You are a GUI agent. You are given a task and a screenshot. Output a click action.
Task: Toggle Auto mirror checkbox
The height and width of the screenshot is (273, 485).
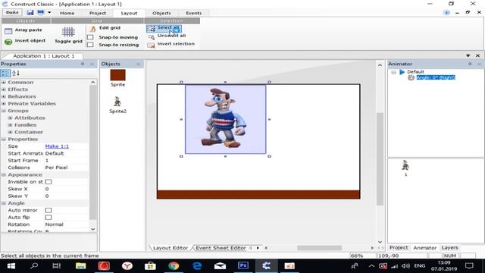[48, 210]
